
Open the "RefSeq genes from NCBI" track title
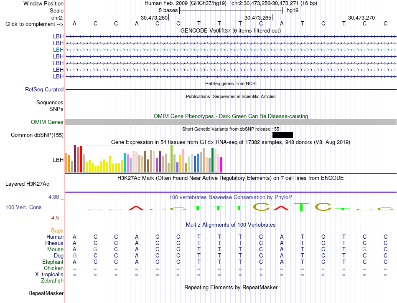coord(231,83)
